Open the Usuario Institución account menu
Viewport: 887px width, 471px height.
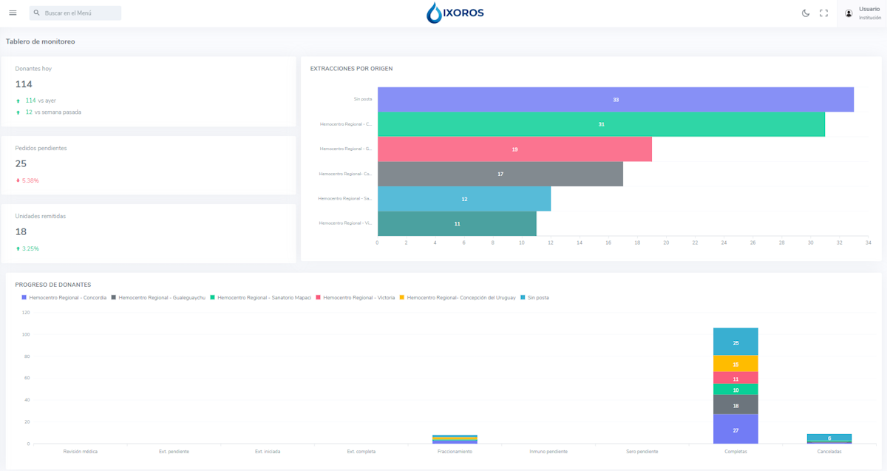(x=862, y=13)
